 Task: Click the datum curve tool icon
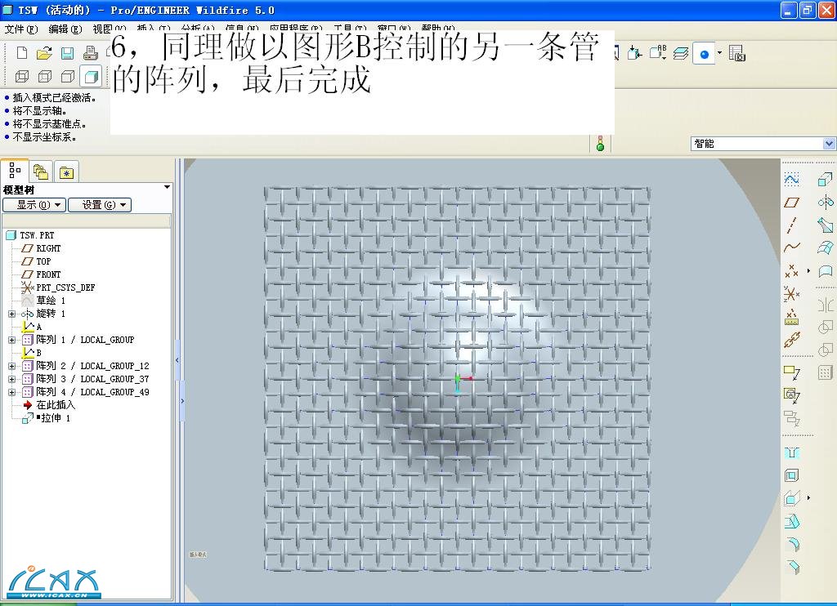coord(791,247)
